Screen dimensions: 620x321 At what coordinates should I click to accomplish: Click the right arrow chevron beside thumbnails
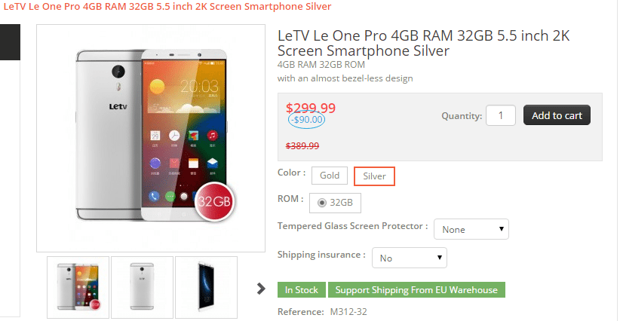point(261,288)
